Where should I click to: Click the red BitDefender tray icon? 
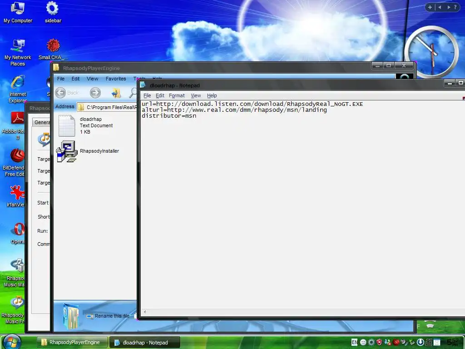click(396, 342)
